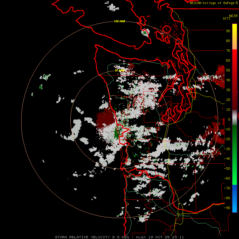Click the 80 value on the velocity scale
This screenshot has height=239, width=239.
pyautogui.click(x=228, y=41)
